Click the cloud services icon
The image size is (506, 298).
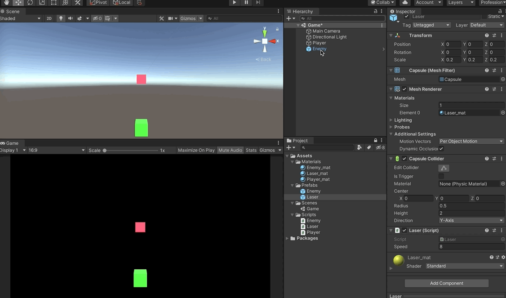[405, 2]
